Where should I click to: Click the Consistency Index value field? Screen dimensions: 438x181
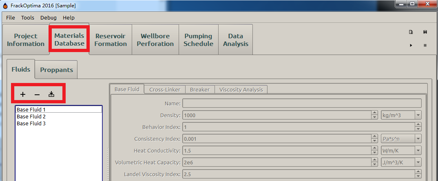pyautogui.click(x=277, y=139)
